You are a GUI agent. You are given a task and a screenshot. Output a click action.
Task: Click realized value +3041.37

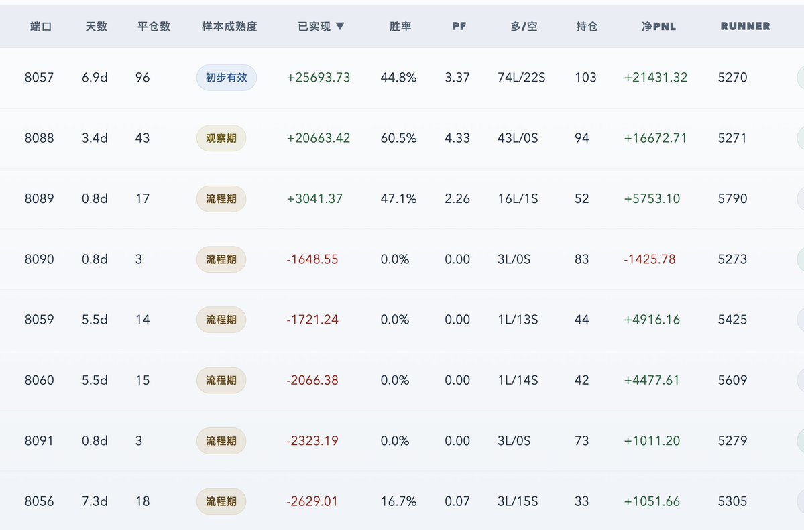click(x=314, y=198)
